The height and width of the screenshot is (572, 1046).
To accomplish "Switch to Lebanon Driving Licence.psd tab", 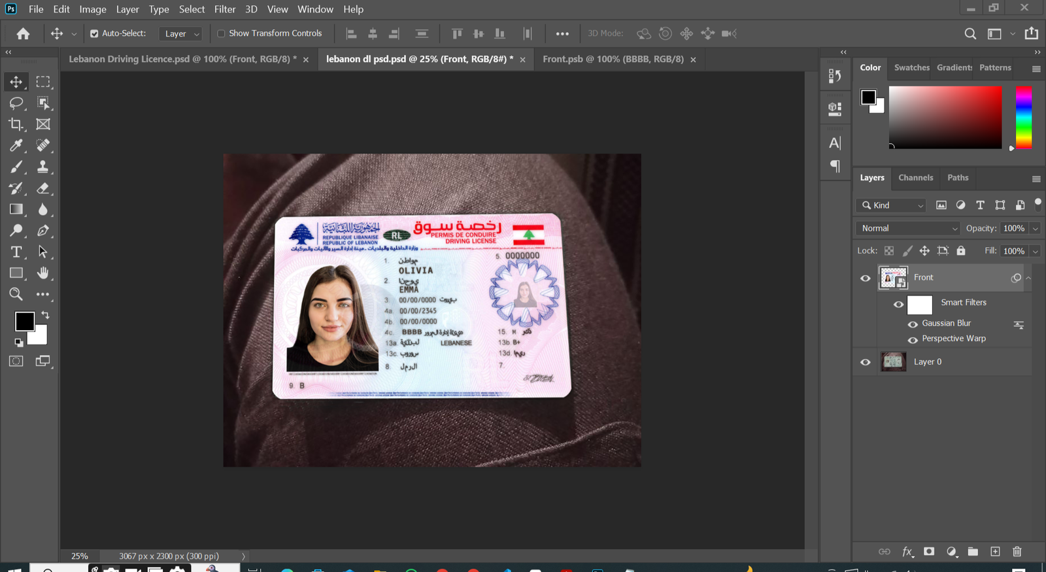I will (x=182, y=59).
